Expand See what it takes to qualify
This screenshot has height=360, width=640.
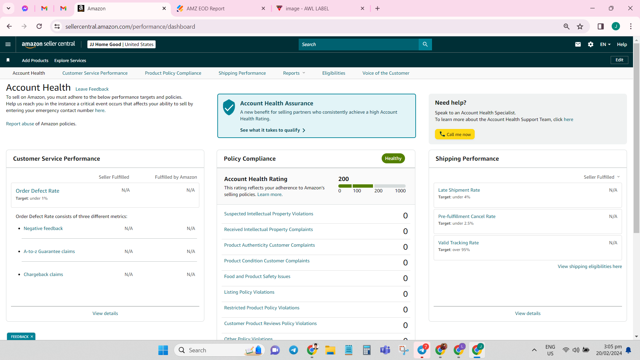pyautogui.click(x=273, y=130)
